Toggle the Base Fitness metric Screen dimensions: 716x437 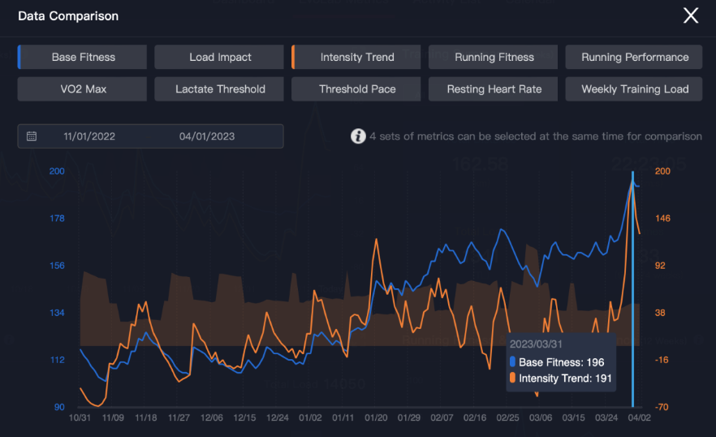[83, 57]
